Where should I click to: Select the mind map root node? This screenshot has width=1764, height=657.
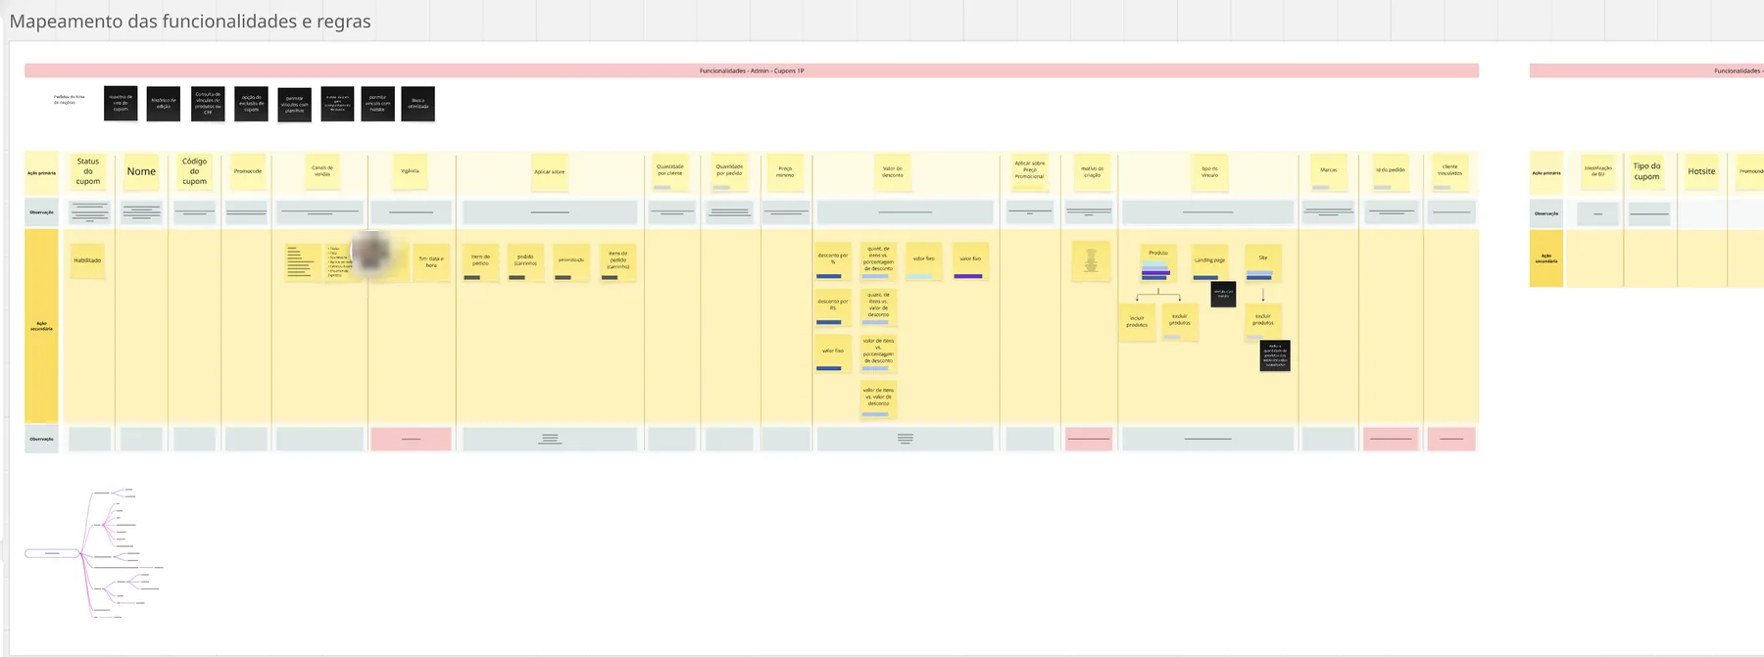tap(52, 553)
